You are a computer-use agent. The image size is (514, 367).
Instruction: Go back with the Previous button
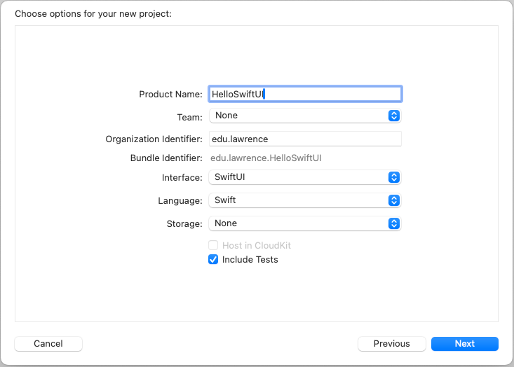pyautogui.click(x=392, y=344)
